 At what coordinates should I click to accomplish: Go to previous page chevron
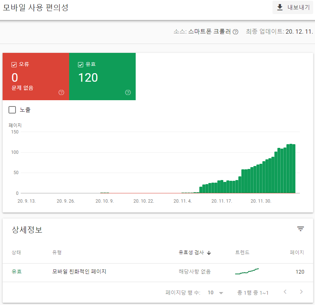pos(285,292)
